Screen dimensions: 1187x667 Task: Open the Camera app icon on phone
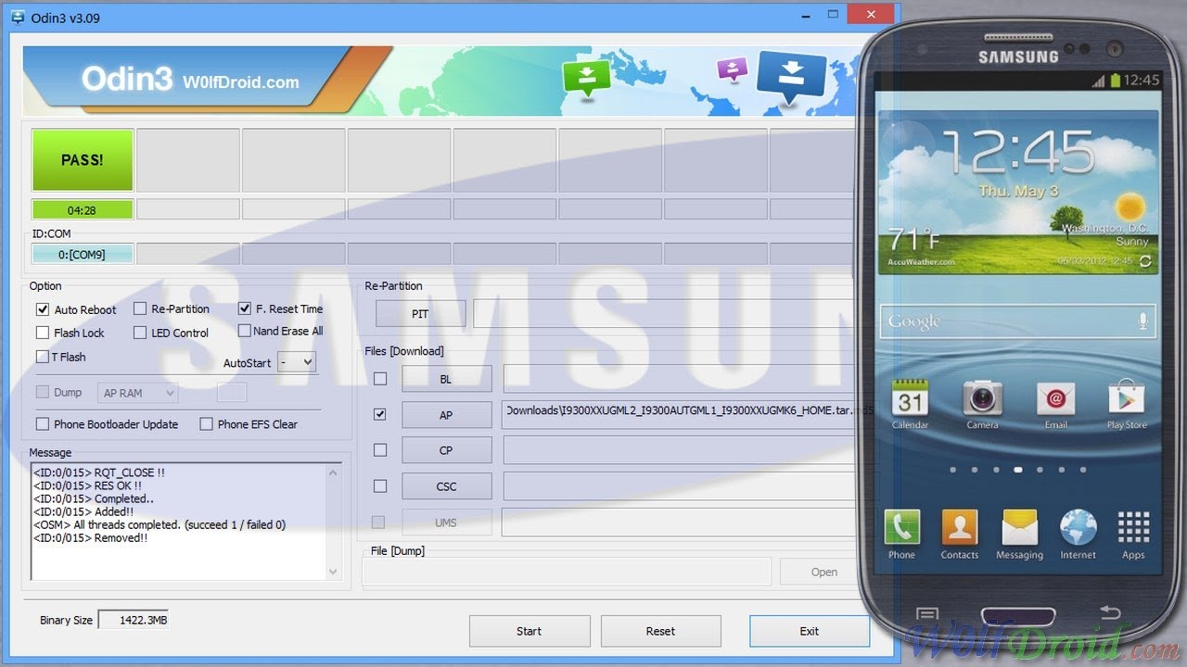[982, 399]
